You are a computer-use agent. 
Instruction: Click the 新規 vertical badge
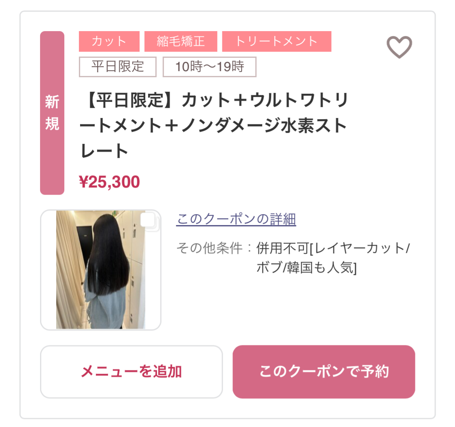pyautogui.click(x=52, y=113)
